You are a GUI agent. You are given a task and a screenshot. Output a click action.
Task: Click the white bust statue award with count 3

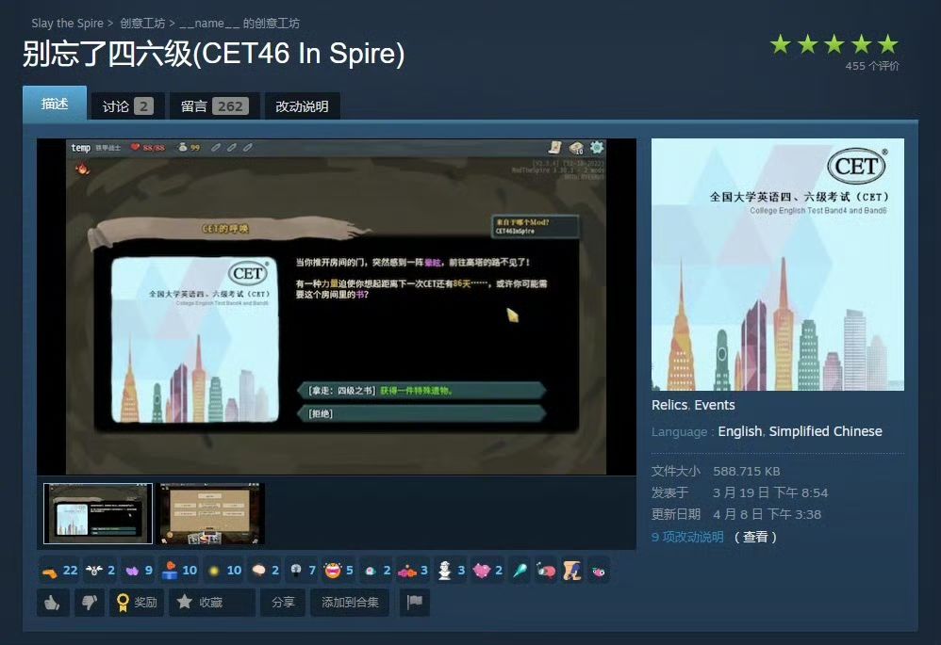[451, 571]
